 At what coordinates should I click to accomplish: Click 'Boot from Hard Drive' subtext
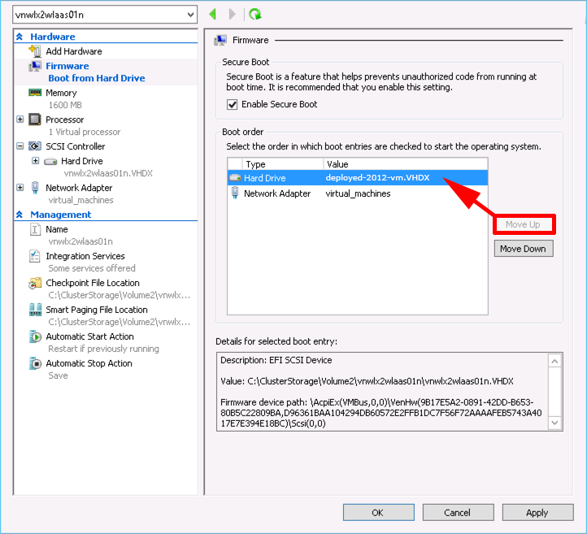click(97, 78)
